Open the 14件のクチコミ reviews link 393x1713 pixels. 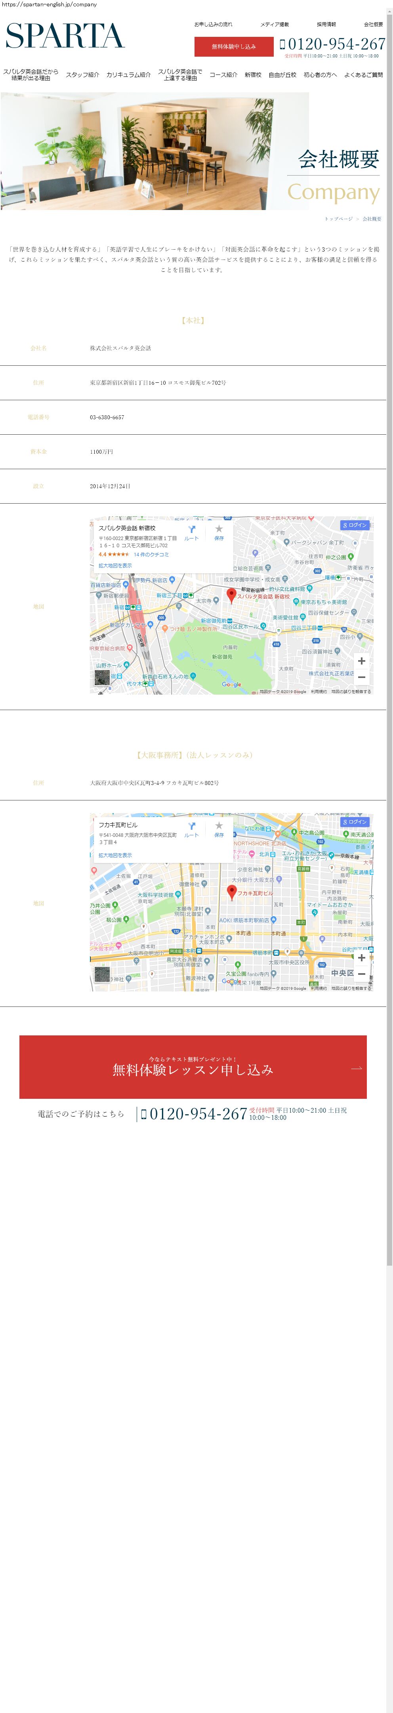coord(151,555)
